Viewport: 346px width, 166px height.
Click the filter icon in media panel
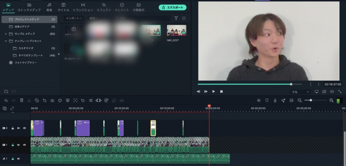pyautogui.click(x=176, y=18)
